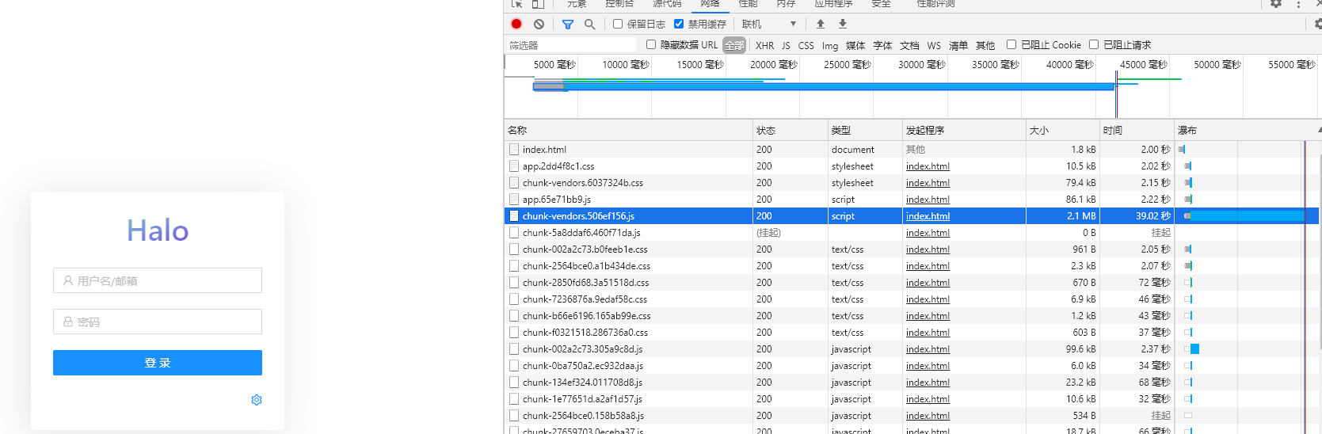Viewport: 1322px width, 434px height.
Task: Click the 2.1 MB size cell
Action: pyautogui.click(x=1062, y=215)
